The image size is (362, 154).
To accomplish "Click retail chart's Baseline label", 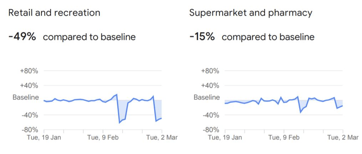I will click(26, 97).
